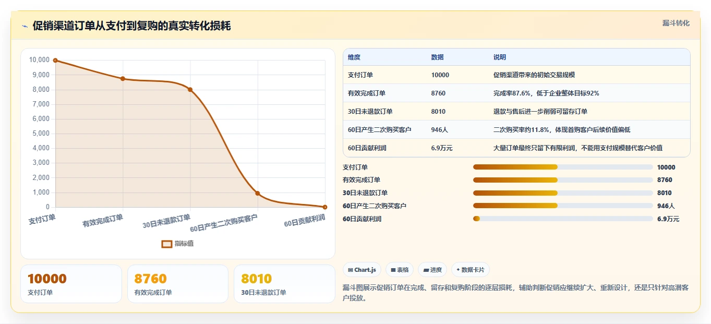Open the 8010 30日未退款订单 data card

coord(284,284)
